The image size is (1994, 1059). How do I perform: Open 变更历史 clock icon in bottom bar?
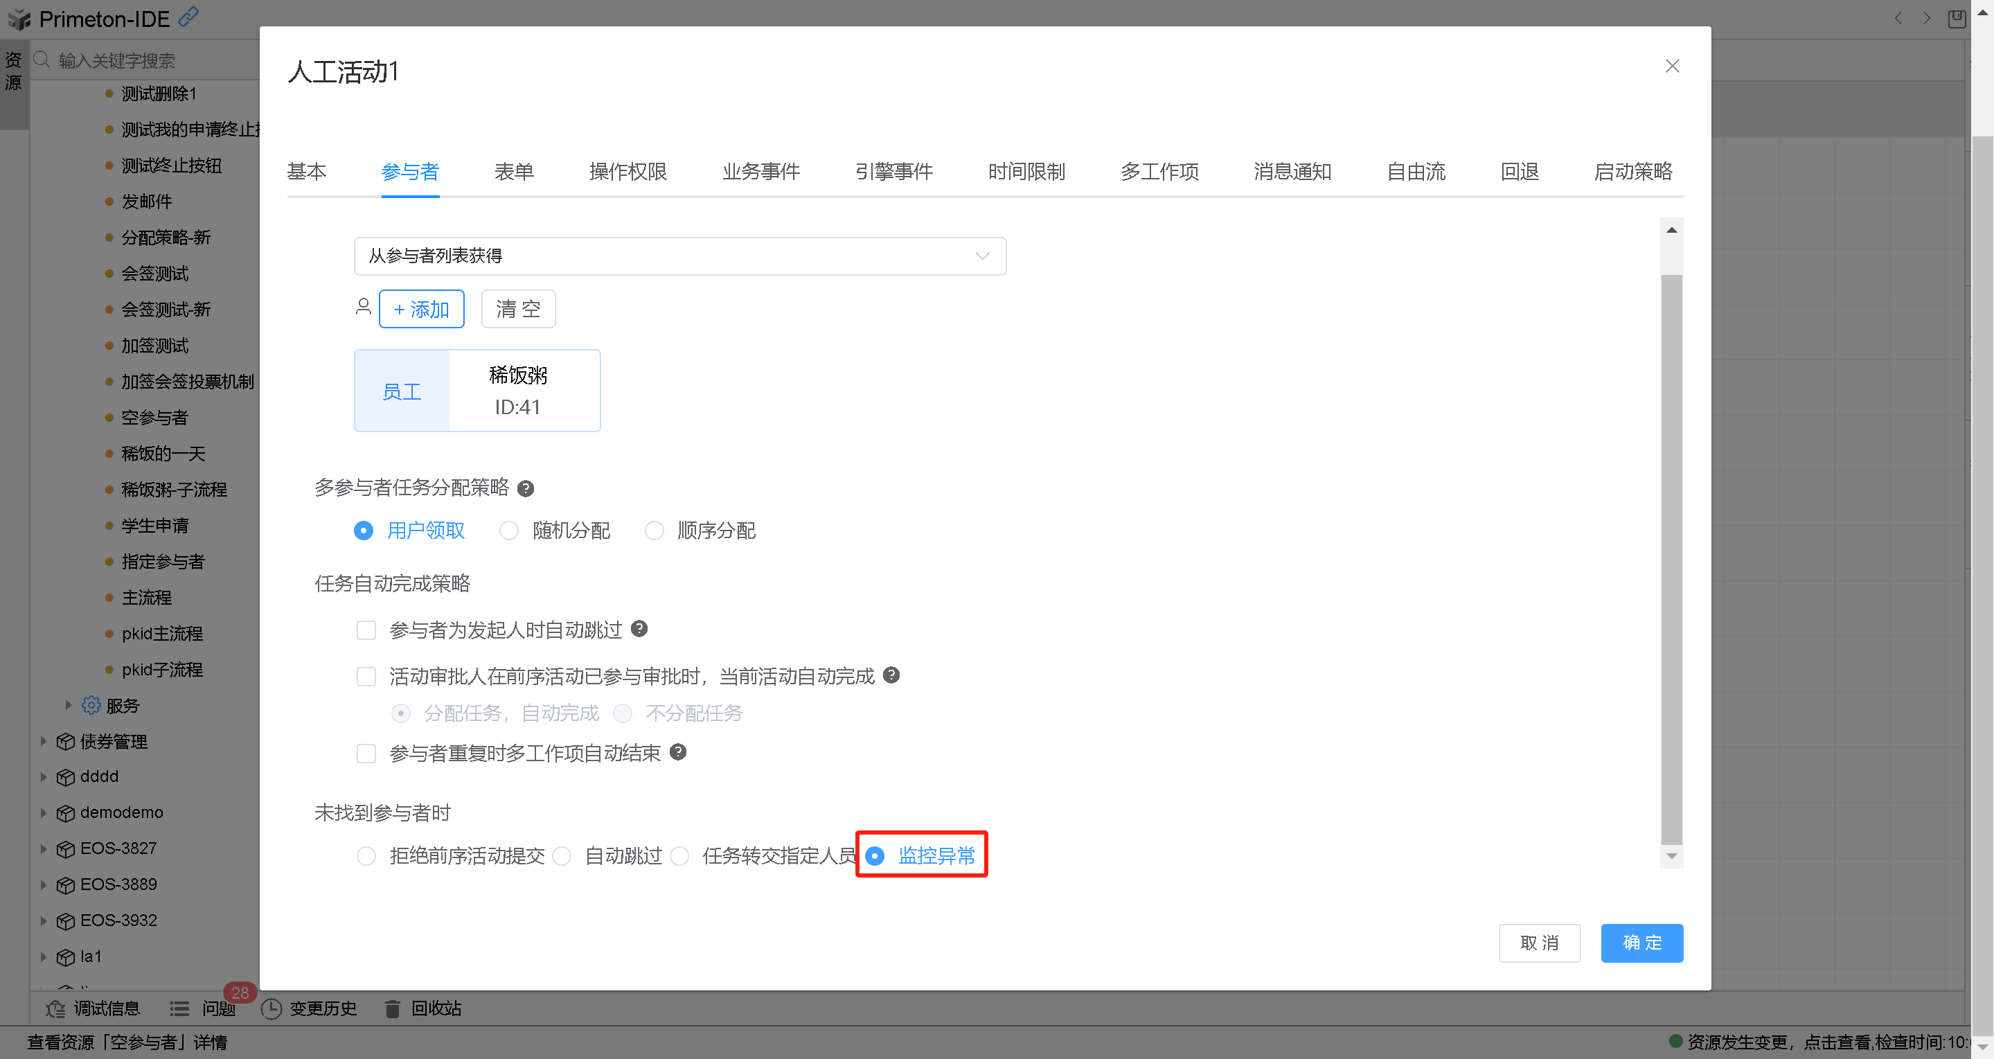(271, 1008)
